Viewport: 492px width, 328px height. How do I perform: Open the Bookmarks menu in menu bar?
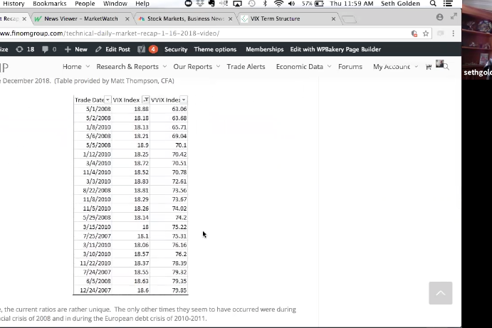point(50,4)
